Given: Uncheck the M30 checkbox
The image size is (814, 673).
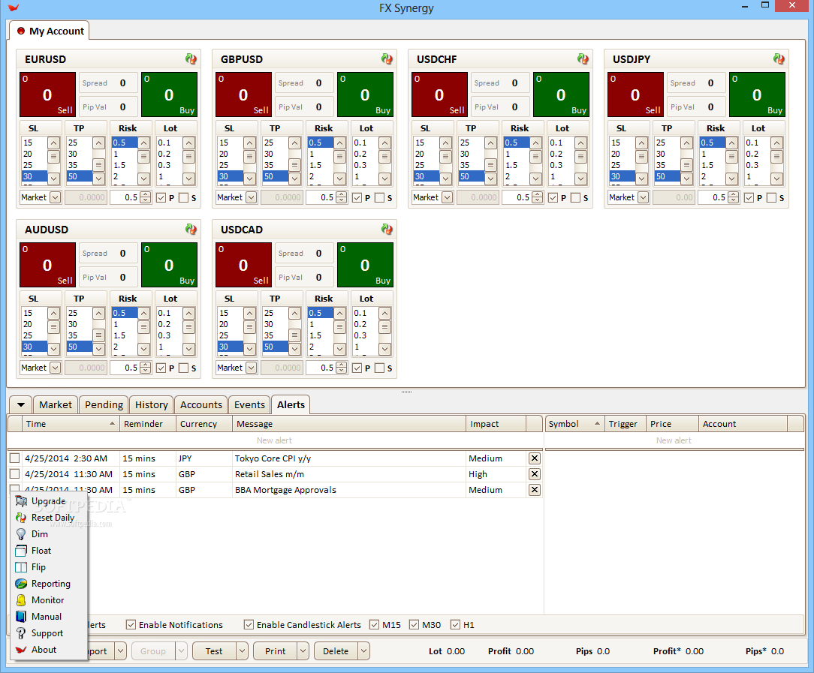Looking at the screenshot, I should (414, 625).
